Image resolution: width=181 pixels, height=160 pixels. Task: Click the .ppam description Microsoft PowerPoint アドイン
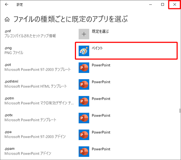[28, 153]
